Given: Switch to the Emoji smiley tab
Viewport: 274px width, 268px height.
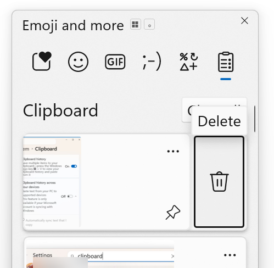Looking at the screenshot, I should (78, 62).
